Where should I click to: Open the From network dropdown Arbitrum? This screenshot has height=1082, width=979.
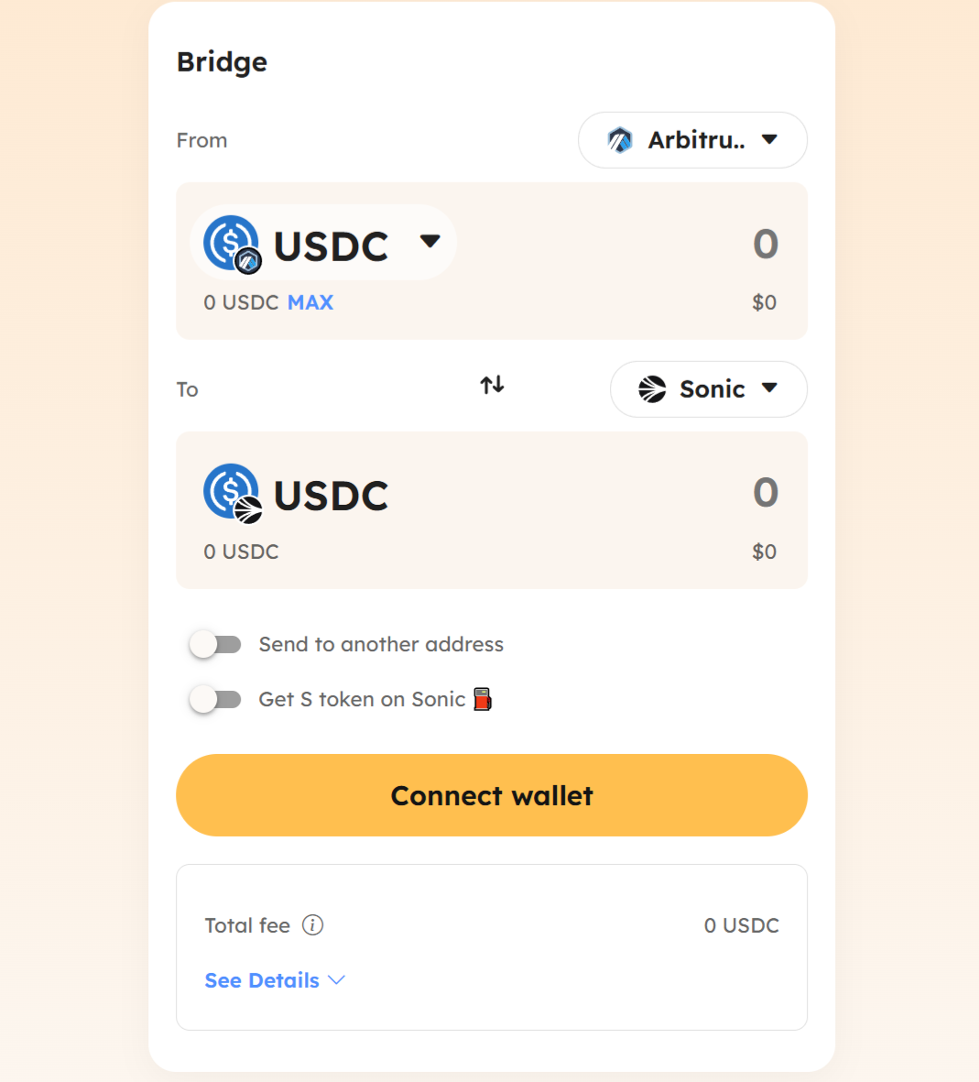tap(692, 140)
